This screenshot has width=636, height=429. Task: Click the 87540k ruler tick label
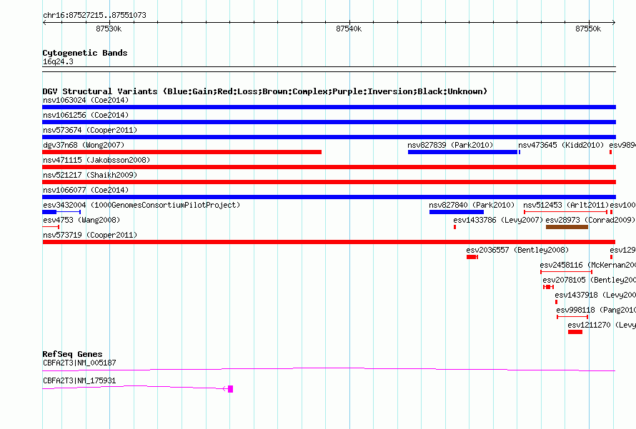point(349,29)
